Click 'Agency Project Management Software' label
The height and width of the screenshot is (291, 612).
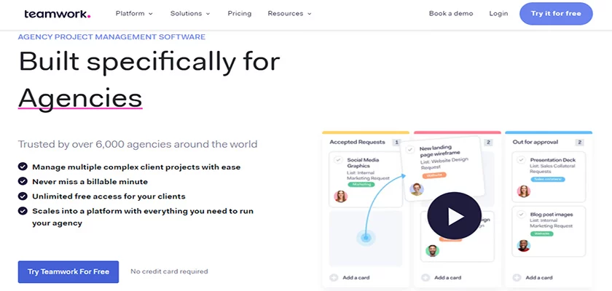click(x=111, y=37)
